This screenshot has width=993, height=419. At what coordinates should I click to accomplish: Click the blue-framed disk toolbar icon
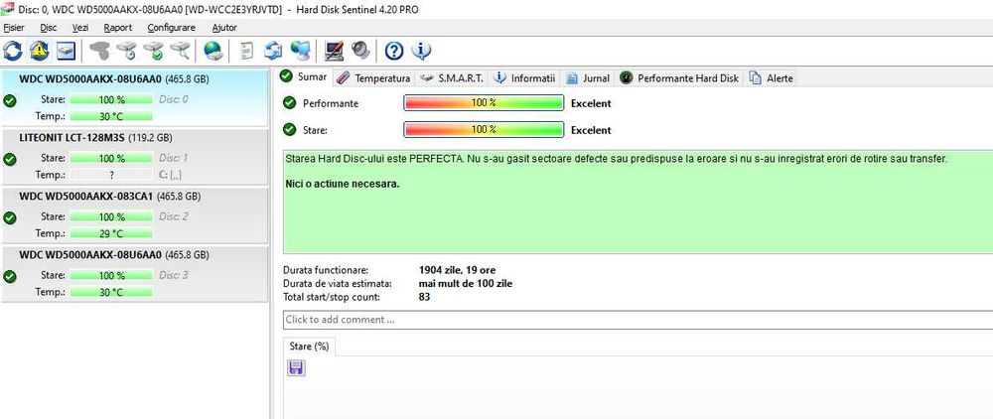click(66, 51)
